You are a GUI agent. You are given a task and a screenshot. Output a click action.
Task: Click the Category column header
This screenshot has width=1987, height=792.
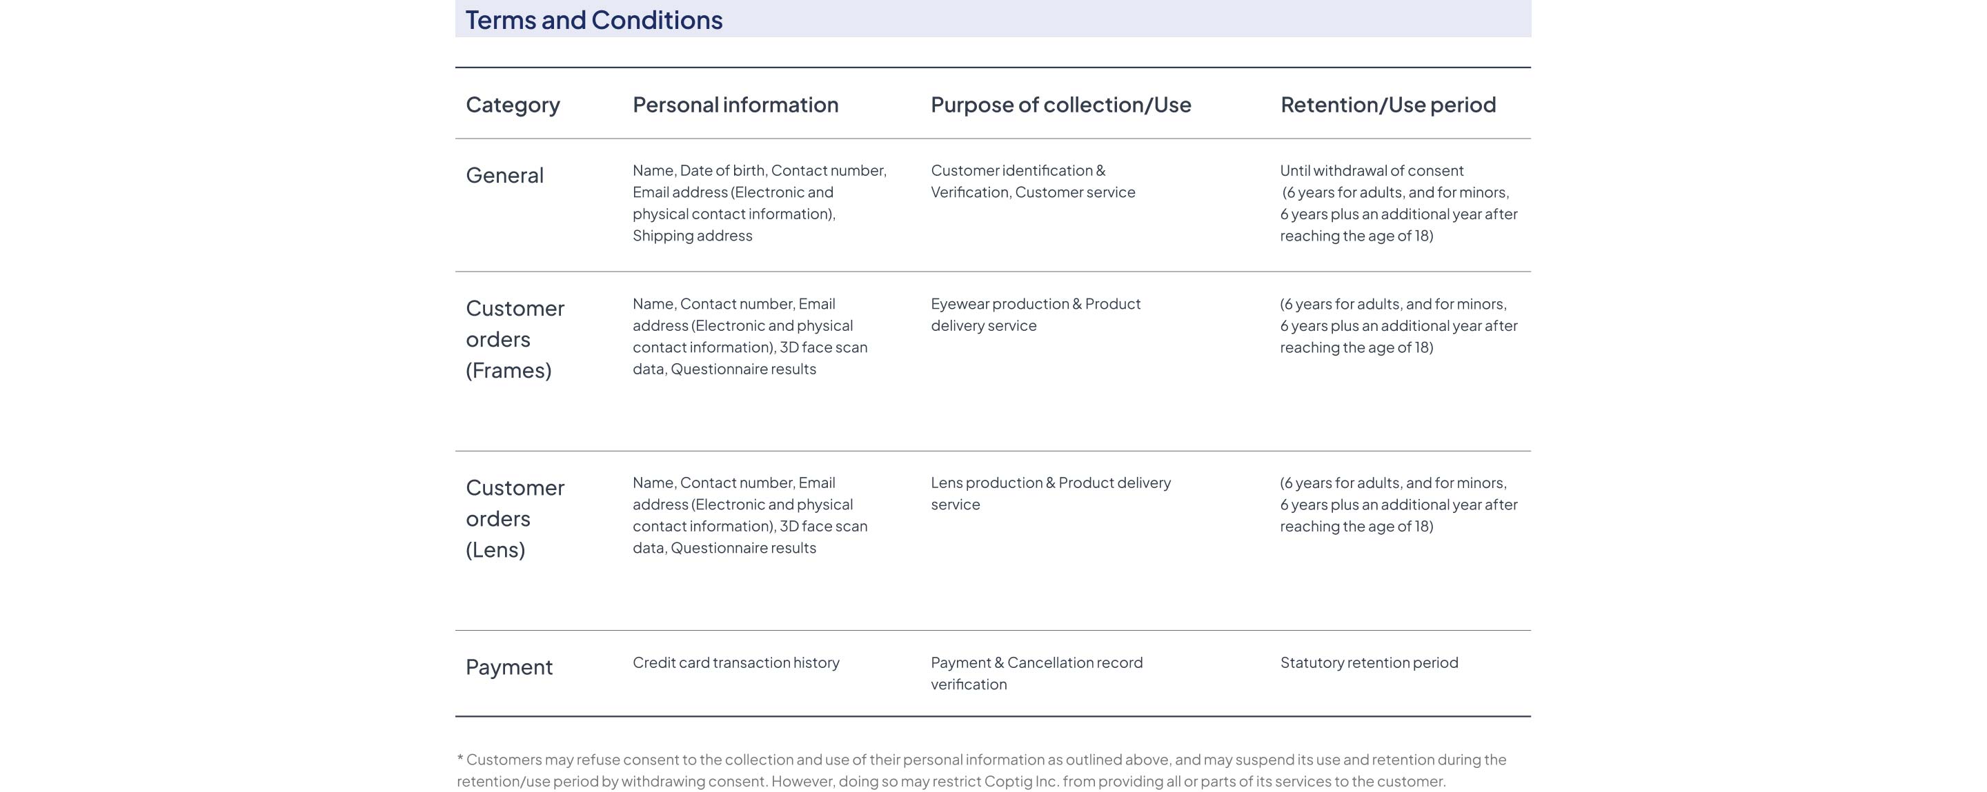click(x=512, y=104)
